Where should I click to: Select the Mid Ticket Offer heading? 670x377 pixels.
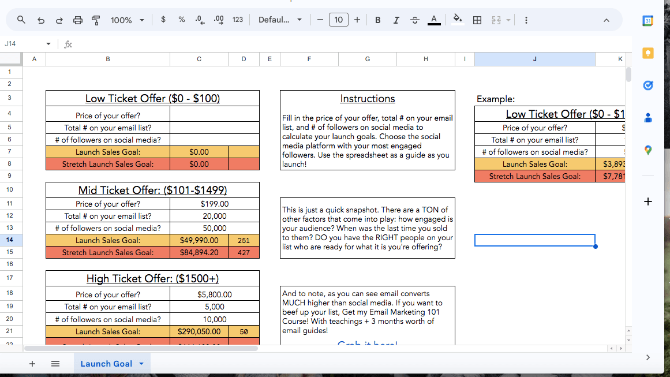click(152, 190)
